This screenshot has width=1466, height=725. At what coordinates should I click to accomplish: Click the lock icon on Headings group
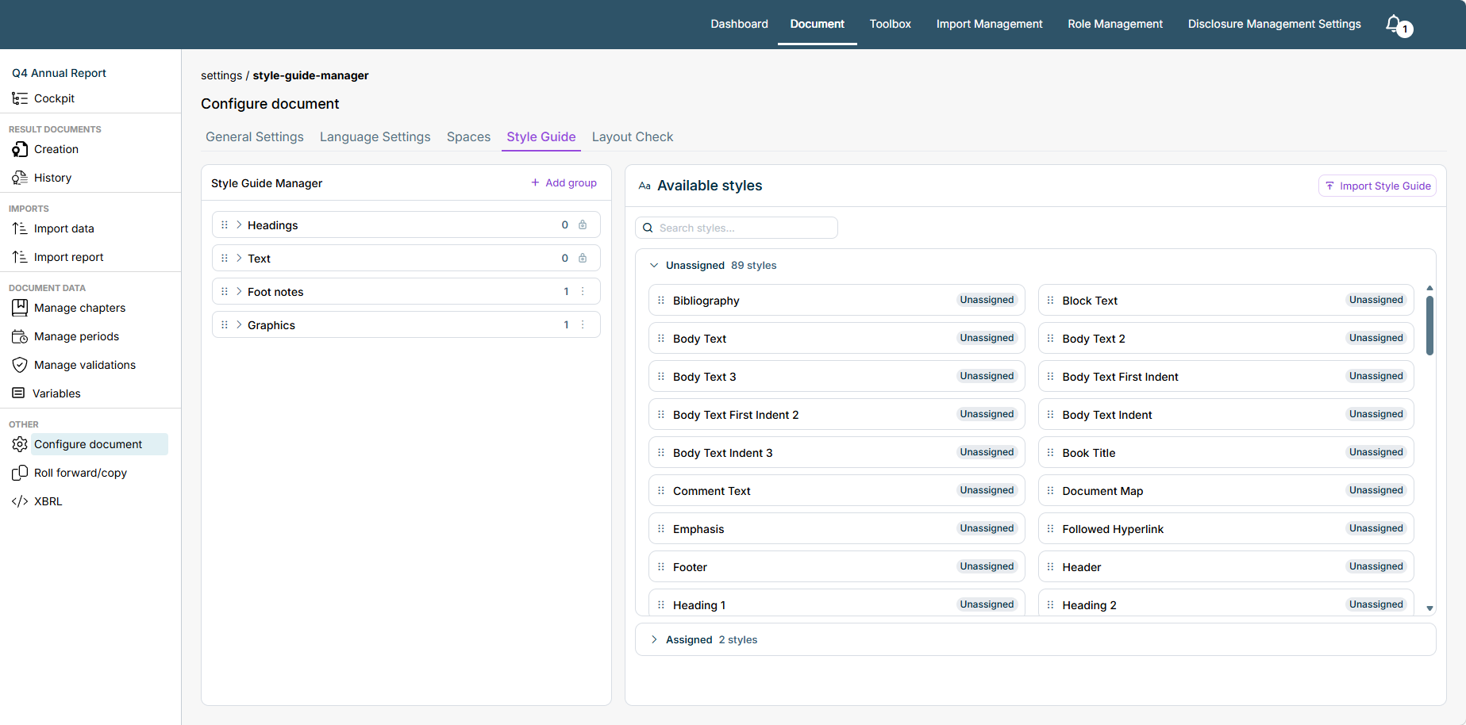(583, 224)
